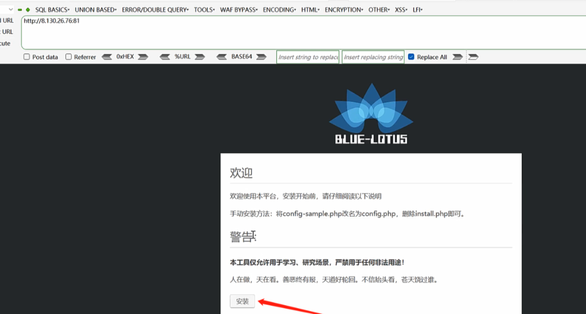Image resolution: width=586 pixels, height=314 pixels.
Task: Click the line starting 人在做，天在看
Action: point(334,280)
